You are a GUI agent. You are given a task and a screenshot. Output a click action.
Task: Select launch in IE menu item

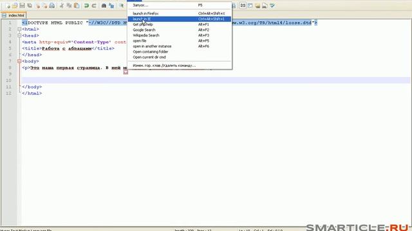coord(180,19)
